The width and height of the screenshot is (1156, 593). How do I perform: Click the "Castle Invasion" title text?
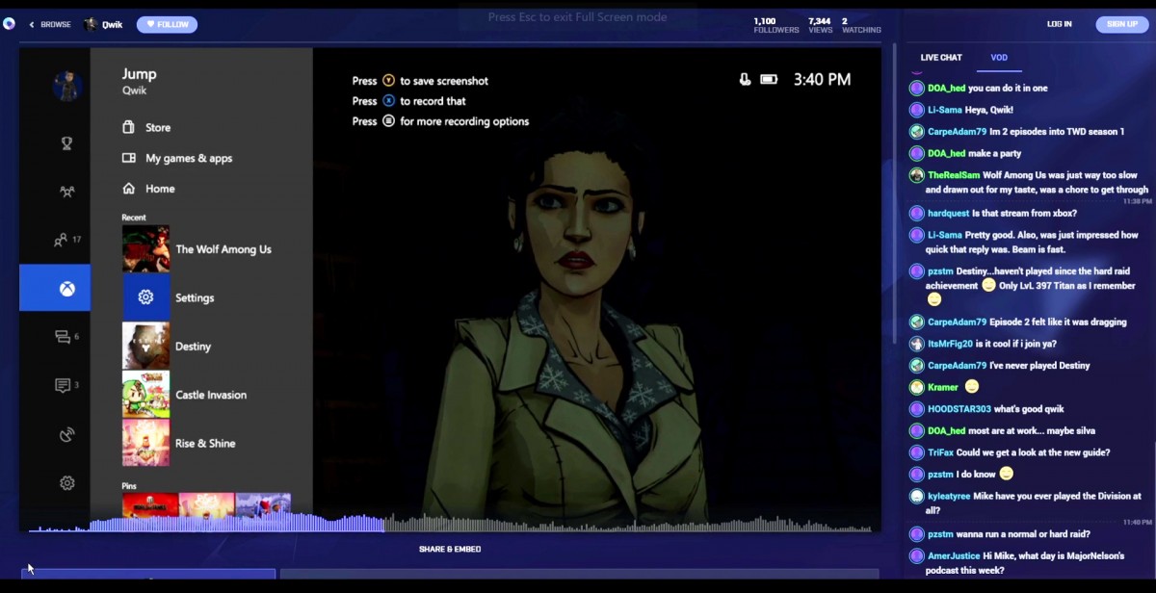pyautogui.click(x=211, y=395)
